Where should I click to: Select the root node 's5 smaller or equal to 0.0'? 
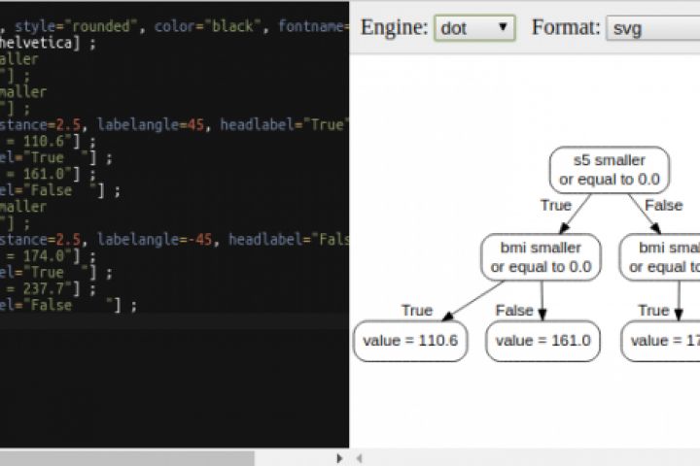610,170
